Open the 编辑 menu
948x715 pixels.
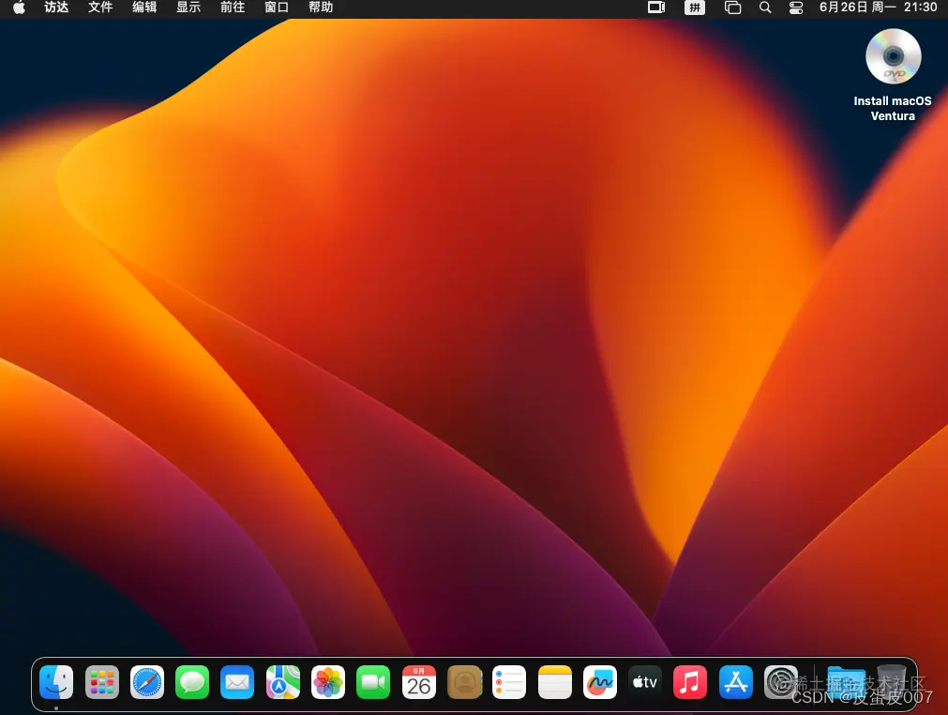[x=144, y=8]
